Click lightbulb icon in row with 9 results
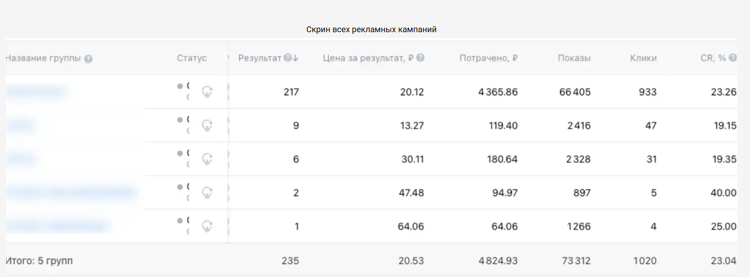Screen dimensions: 750x277 (x=207, y=125)
